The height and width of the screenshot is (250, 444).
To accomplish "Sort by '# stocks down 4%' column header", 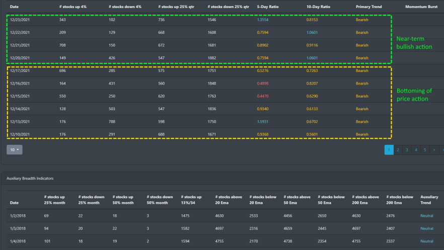I will point(125,7).
